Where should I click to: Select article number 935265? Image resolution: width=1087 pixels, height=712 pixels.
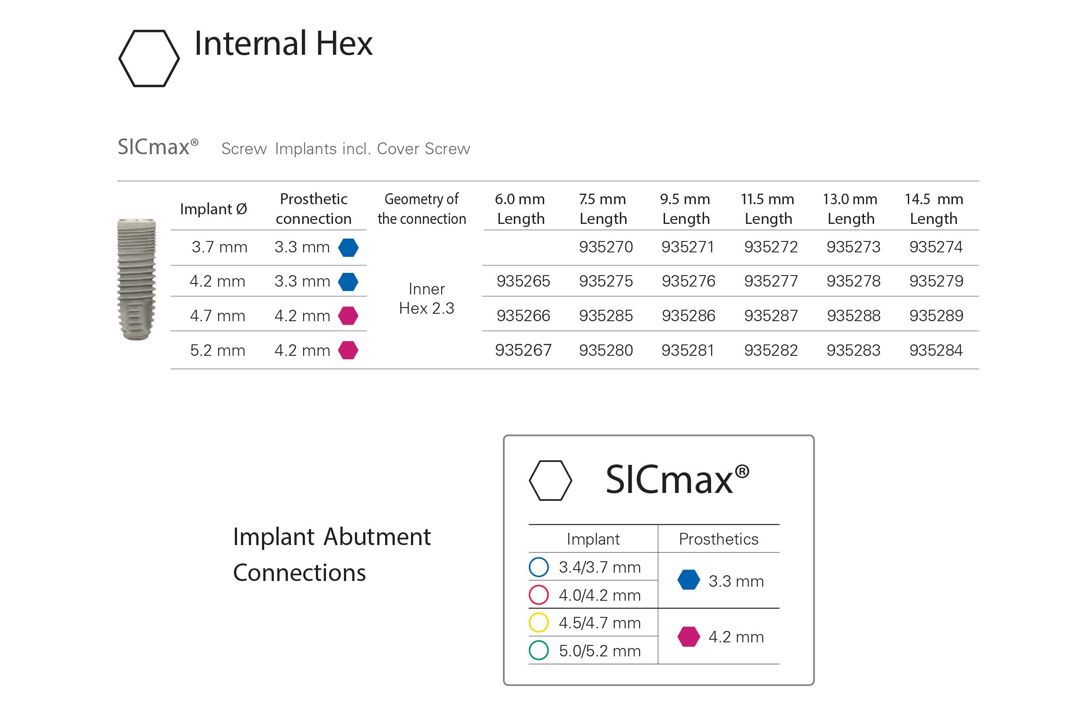point(524,281)
